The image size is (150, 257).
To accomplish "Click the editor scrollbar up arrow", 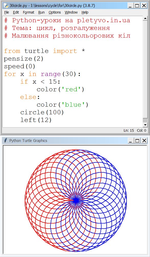I will pos(145,18).
